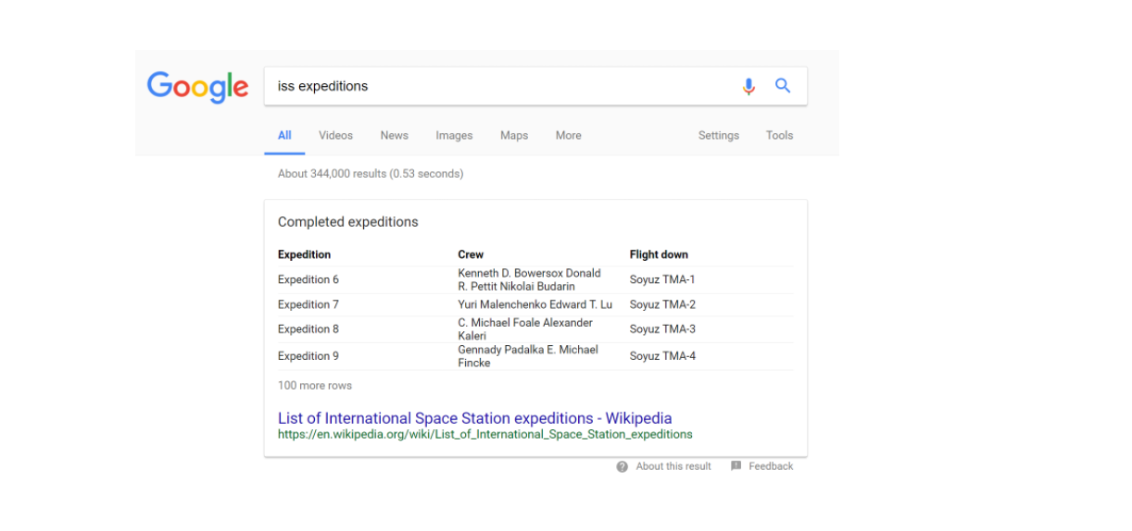1132x531 pixels.
Task: Click the About this result link
Action: (673, 466)
